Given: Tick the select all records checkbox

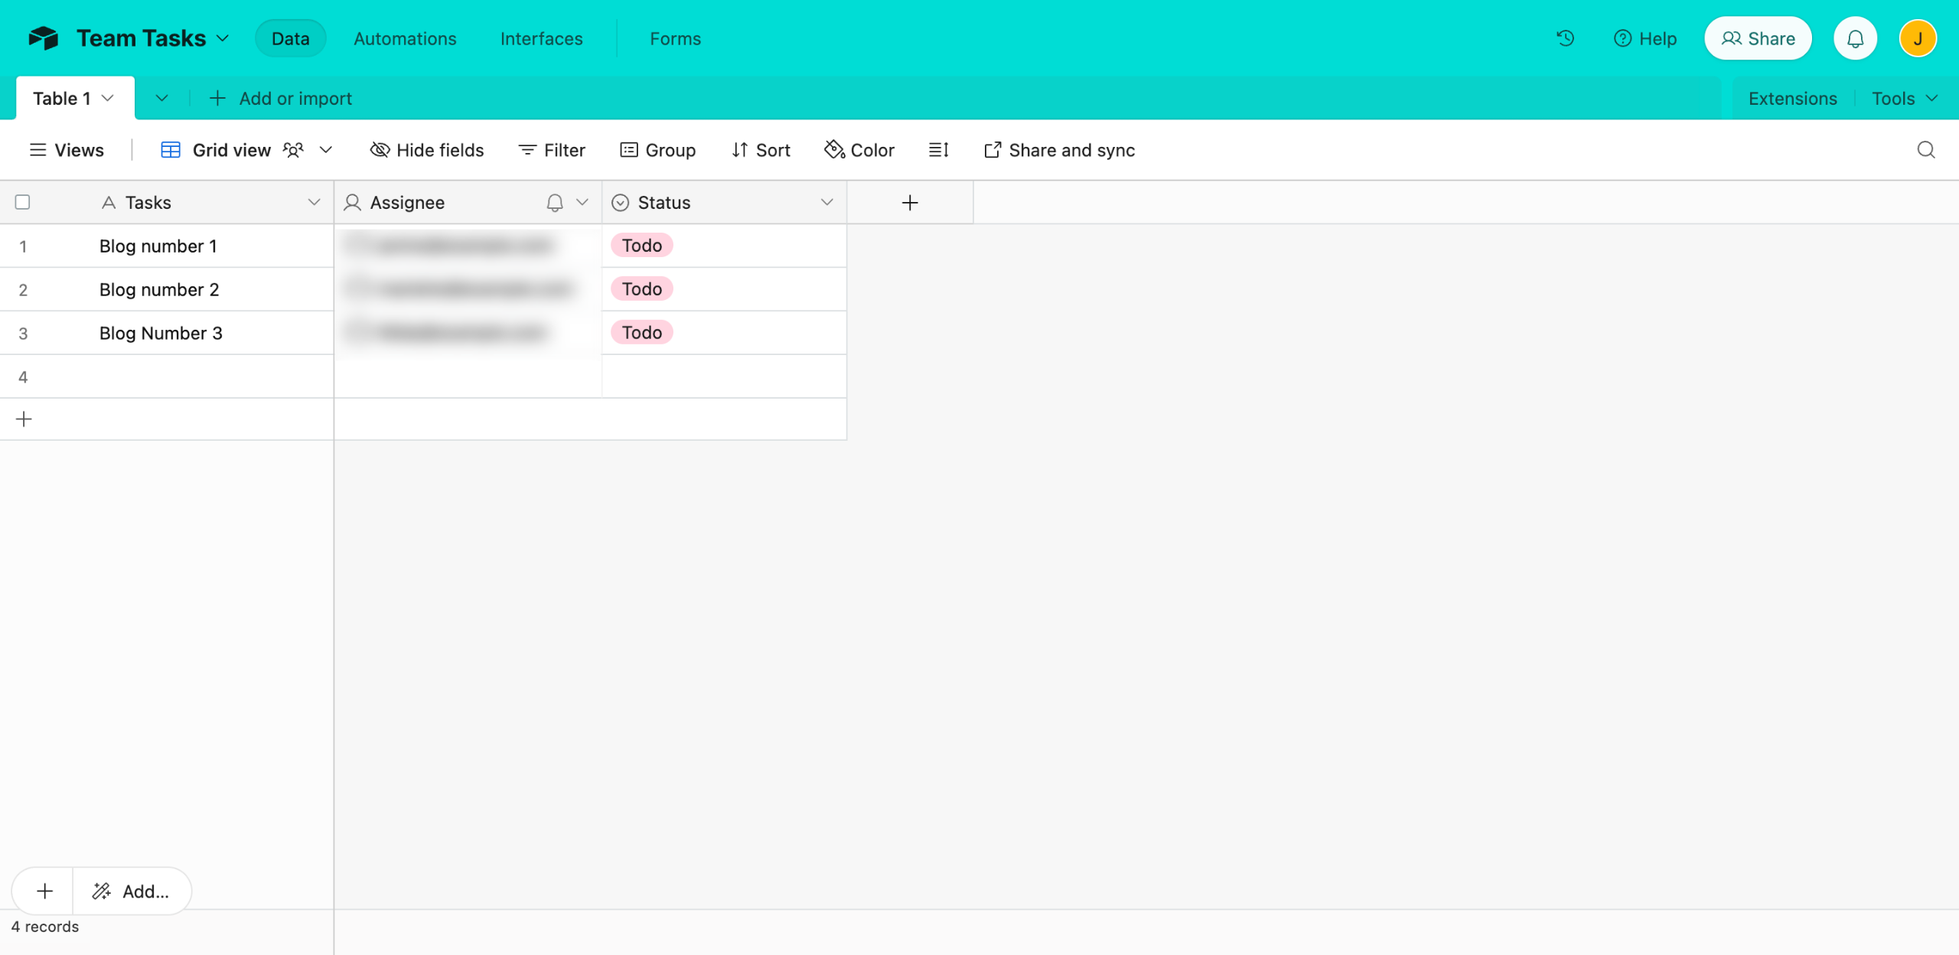Looking at the screenshot, I should click(22, 202).
